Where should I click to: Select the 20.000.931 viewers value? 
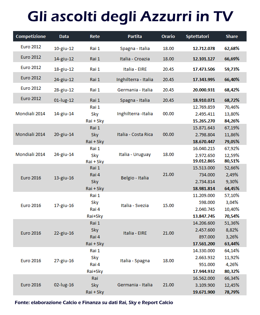click(204, 90)
